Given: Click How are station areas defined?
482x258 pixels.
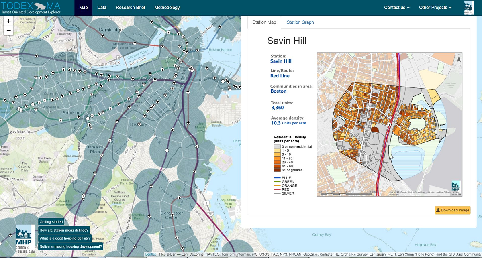Looking at the screenshot, I should 64,230.
